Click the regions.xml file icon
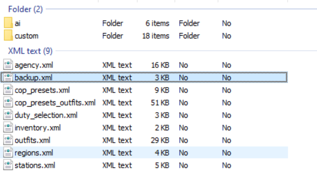 [8, 153]
